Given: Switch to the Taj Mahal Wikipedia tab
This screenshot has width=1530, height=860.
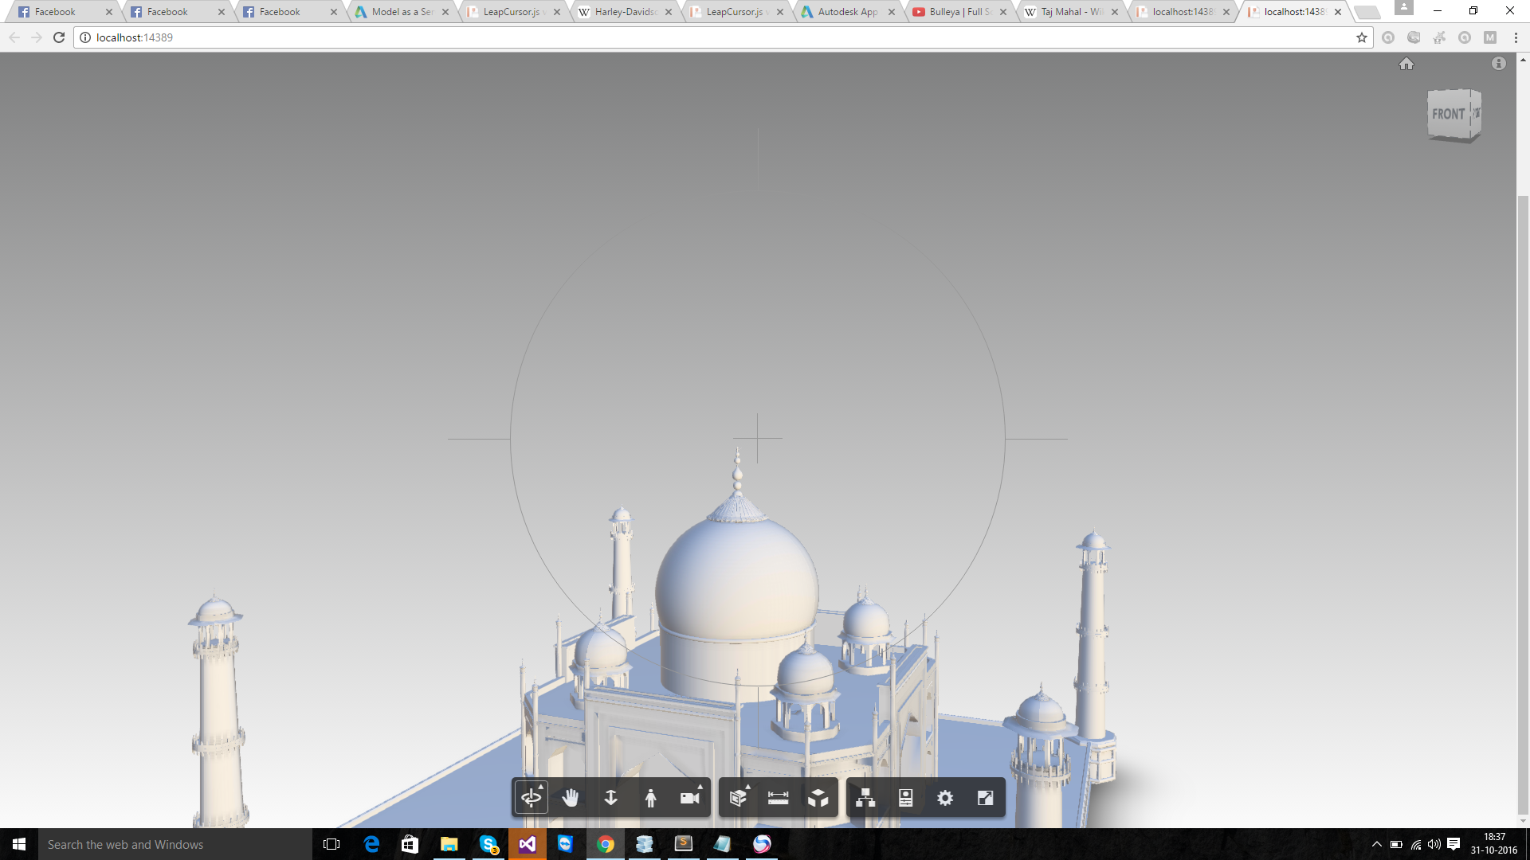Looking at the screenshot, I should pyautogui.click(x=1071, y=12).
